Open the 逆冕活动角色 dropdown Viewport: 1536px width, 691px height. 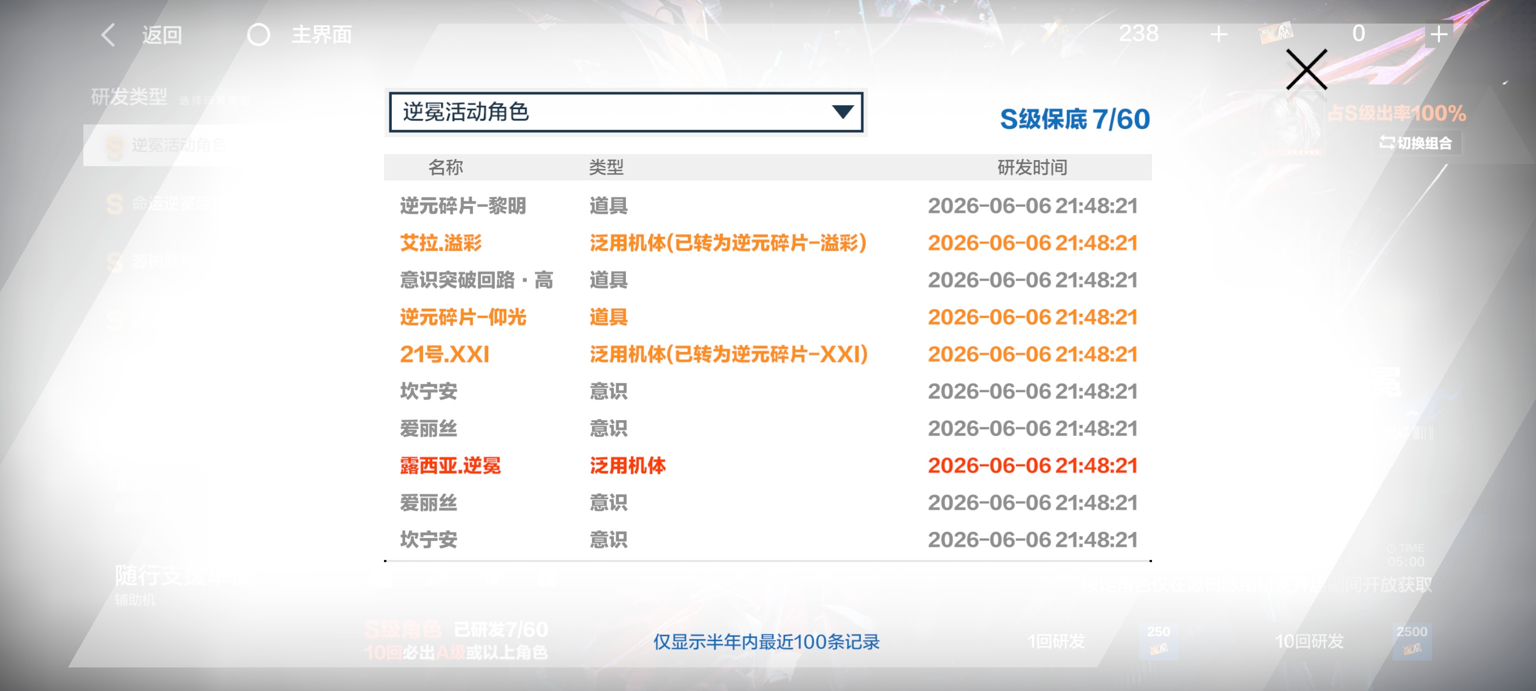click(x=625, y=112)
